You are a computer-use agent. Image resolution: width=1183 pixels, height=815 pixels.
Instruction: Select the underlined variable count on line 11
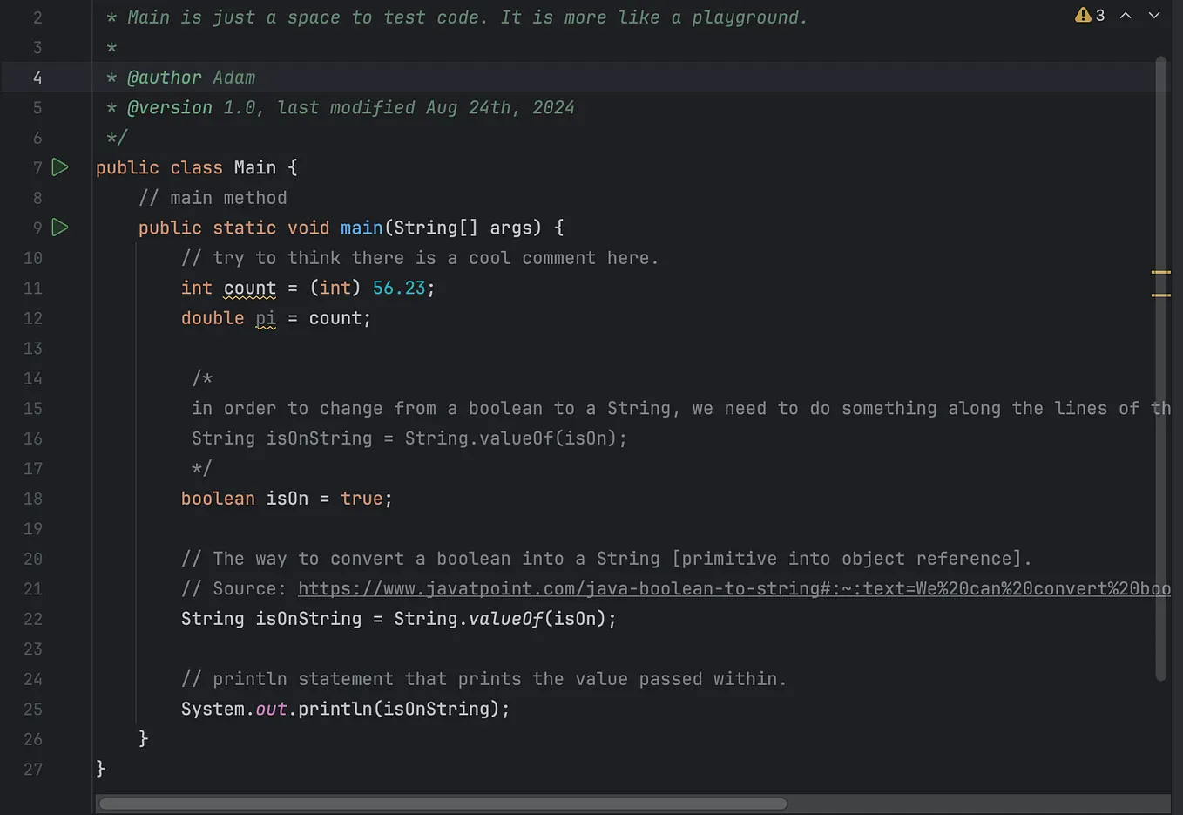(x=249, y=288)
